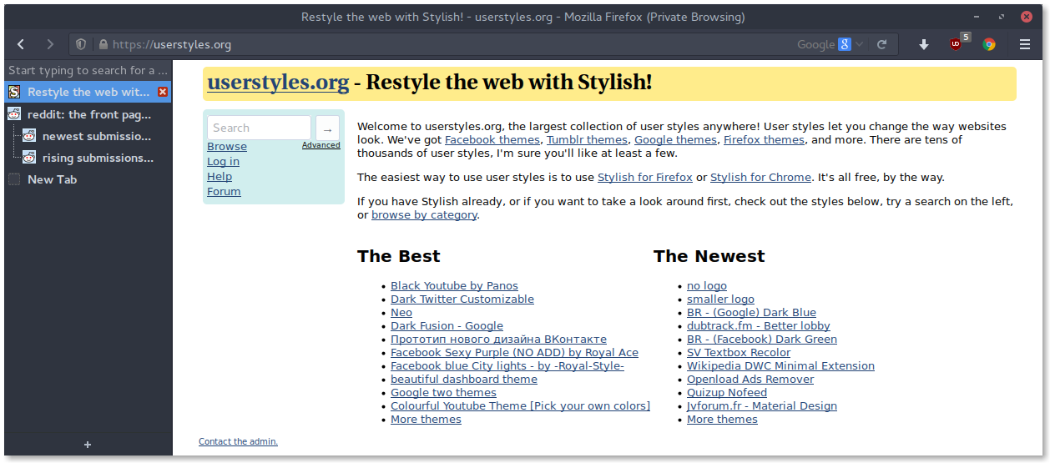The width and height of the screenshot is (1050, 463).
Task: Open Wikipedia DWC Minimal Extension style
Action: point(780,366)
